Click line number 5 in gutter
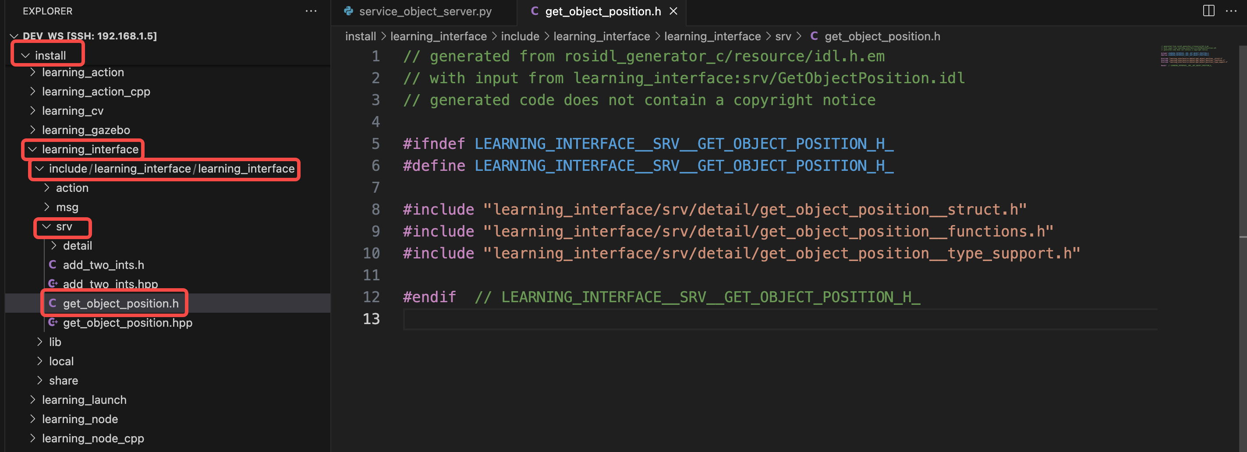The width and height of the screenshot is (1247, 452). [375, 144]
